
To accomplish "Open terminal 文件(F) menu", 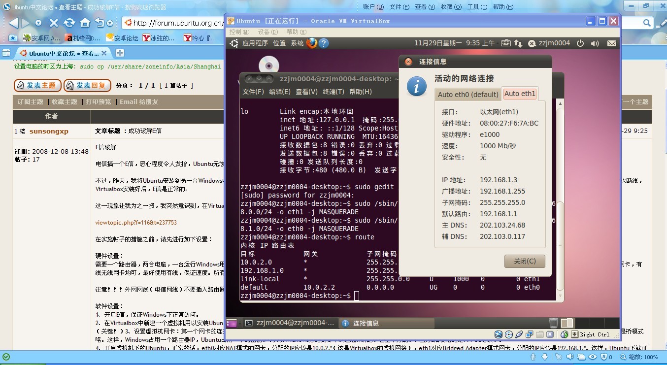I will click(x=253, y=92).
